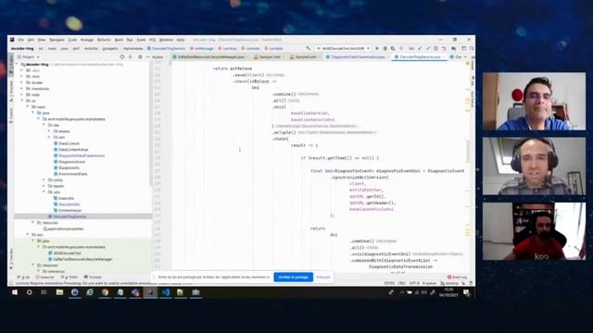Run the selected configuration with play icon
The image size is (593, 333).
click(377, 48)
